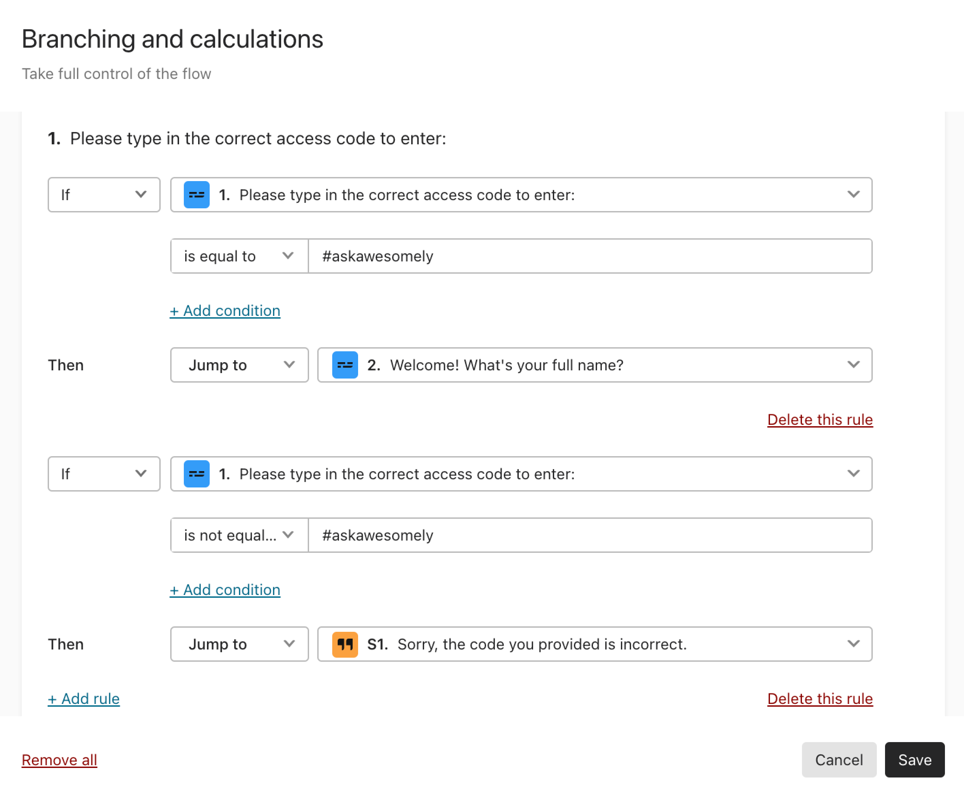Click 'Remove all' link
This screenshot has width=964, height=802.
point(59,760)
